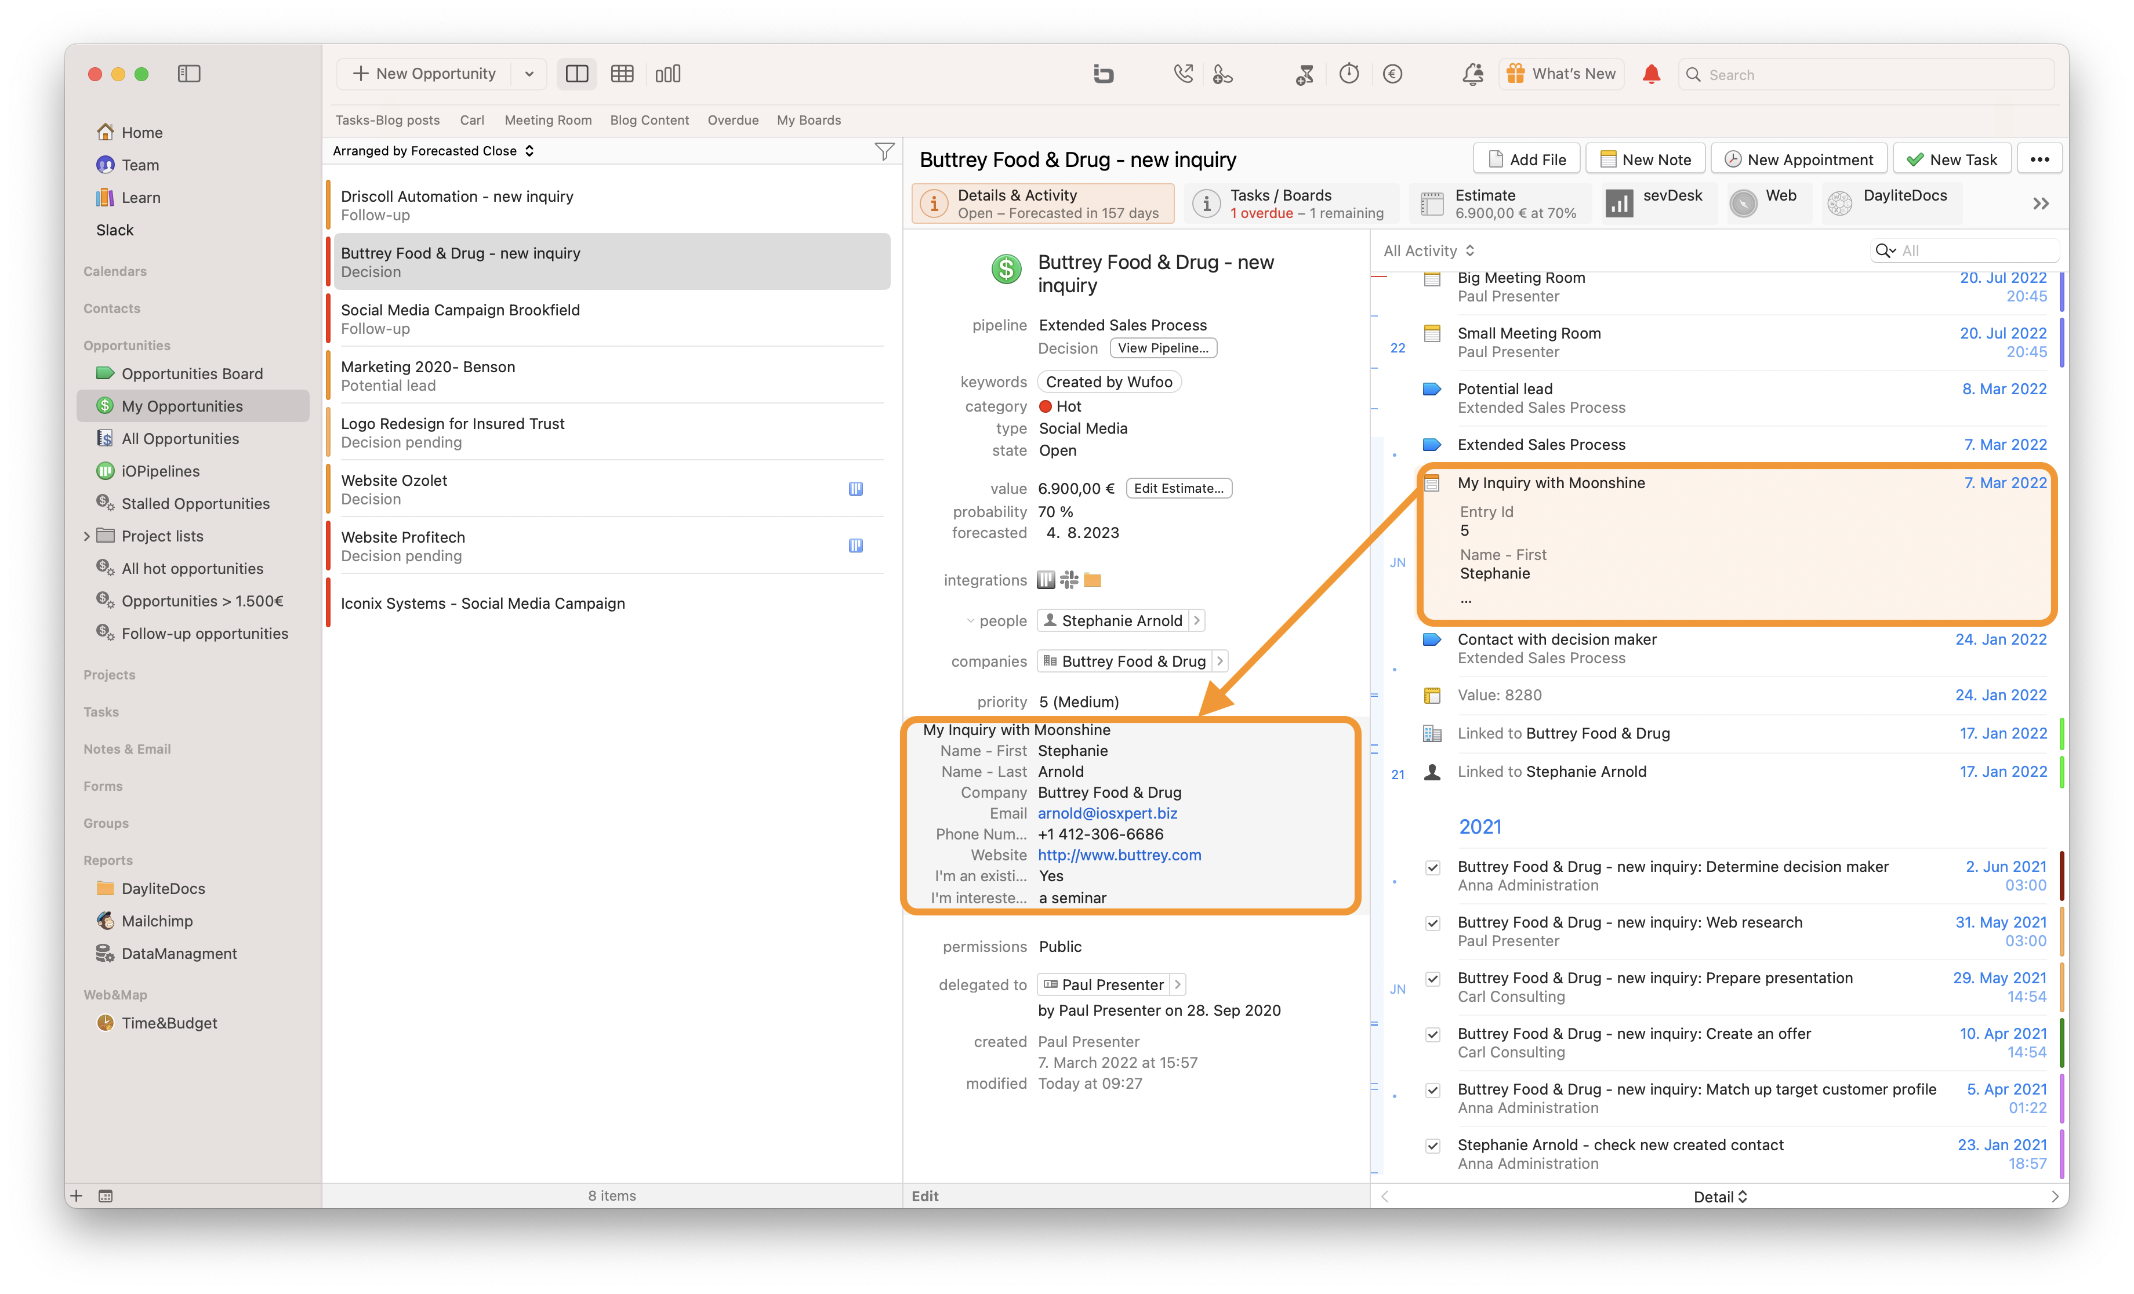Toggle checkbox for Determine decision maker task
This screenshot has width=2134, height=1294.
click(1432, 868)
